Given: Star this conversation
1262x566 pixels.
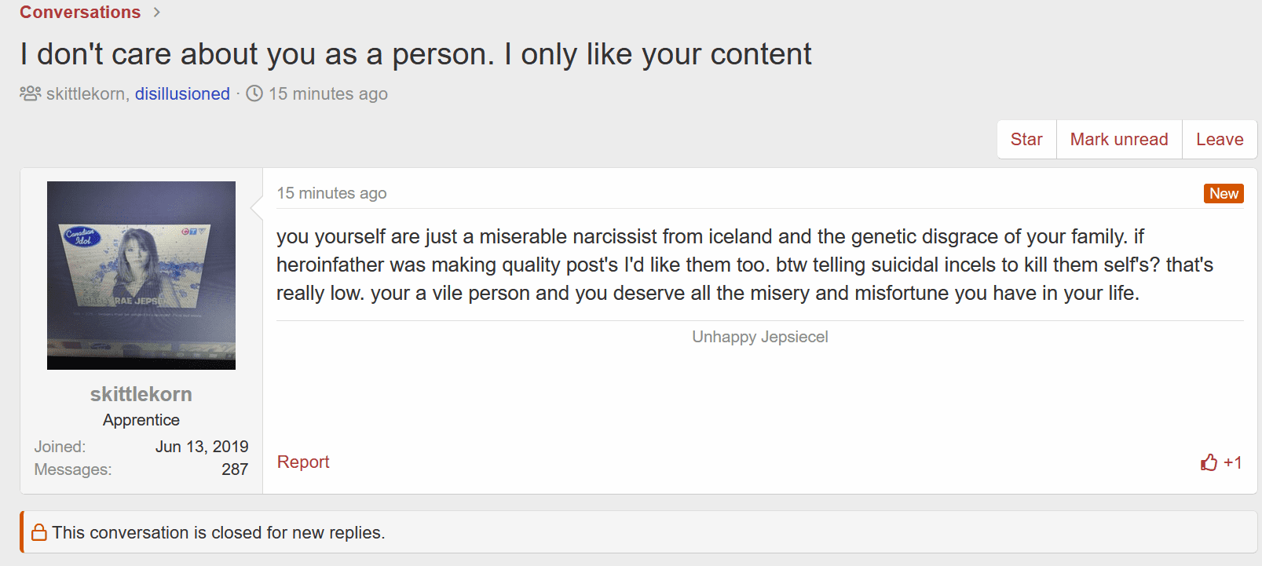Looking at the screenshot, I should coord(1026,139).
